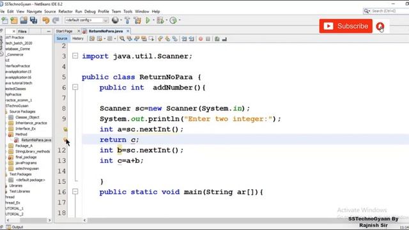Click the Toggle Bookmark icon
The height and width of the screenshot is (230, 409).
coord(174,39)
